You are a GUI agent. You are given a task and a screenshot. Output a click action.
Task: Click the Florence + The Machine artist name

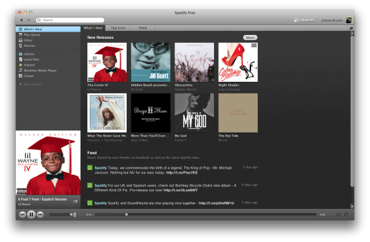(x=105, y=140)
